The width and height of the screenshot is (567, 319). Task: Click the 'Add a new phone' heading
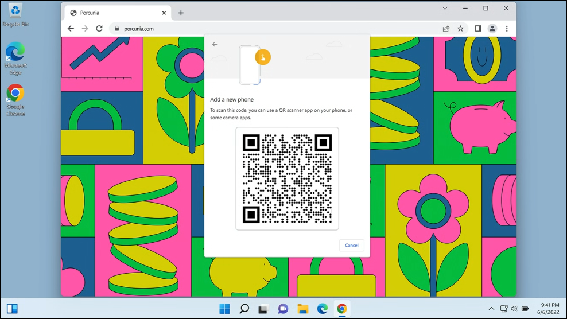click(232, 99)
